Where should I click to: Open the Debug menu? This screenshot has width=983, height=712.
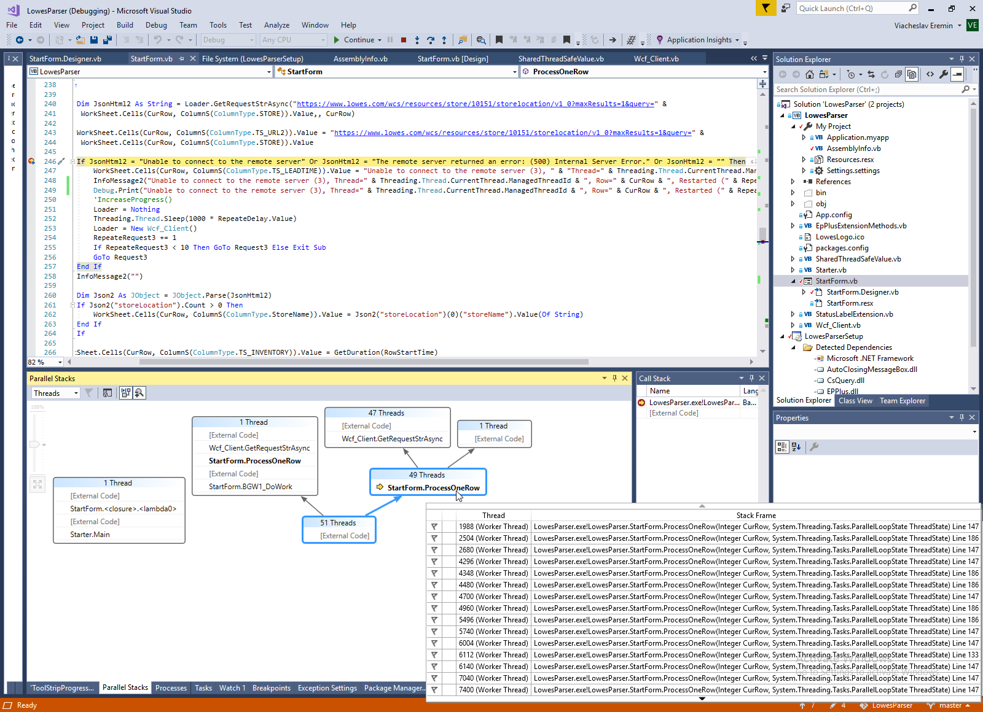click(156, 25)
